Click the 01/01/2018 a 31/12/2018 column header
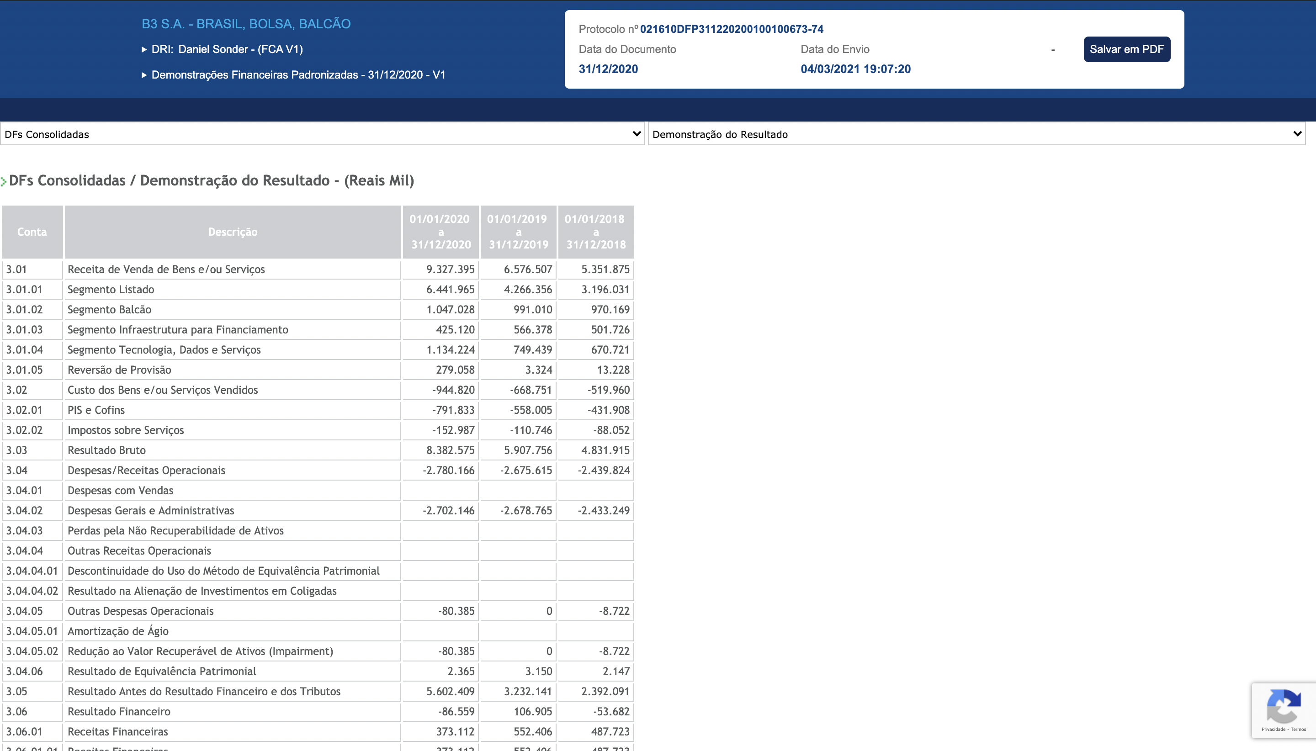Image resolution: width=1316 pixels, height=751 pixels. (x=596, y=232)
